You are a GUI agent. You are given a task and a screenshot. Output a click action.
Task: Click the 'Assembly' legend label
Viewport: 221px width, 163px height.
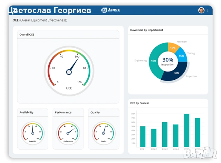click(182, 42)
